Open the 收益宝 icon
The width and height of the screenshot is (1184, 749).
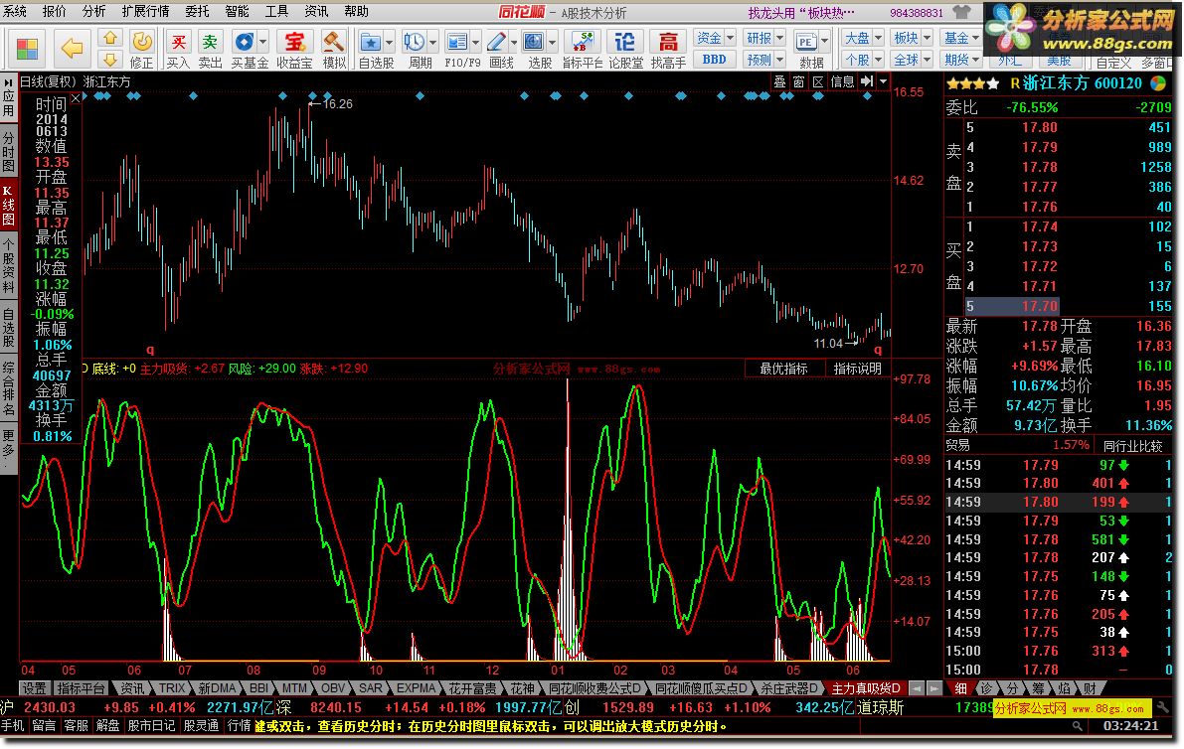pyautogui.click(x=294, y=42)
